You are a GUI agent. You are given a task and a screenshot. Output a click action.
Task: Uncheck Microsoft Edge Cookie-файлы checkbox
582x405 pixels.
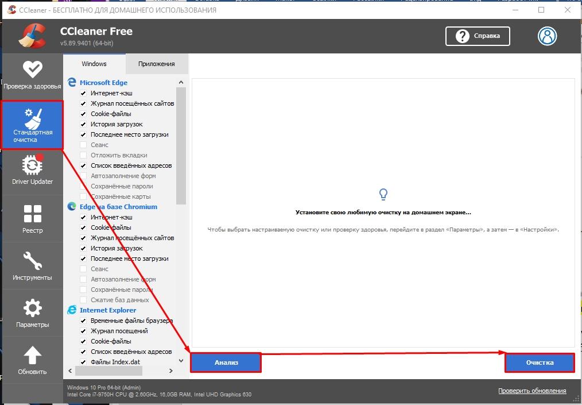tap(83, 114)
